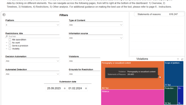The width and height of the screenshot is (186, 105).
Task: Expand the Visibility tree node chevron
Action: [6, 49]
